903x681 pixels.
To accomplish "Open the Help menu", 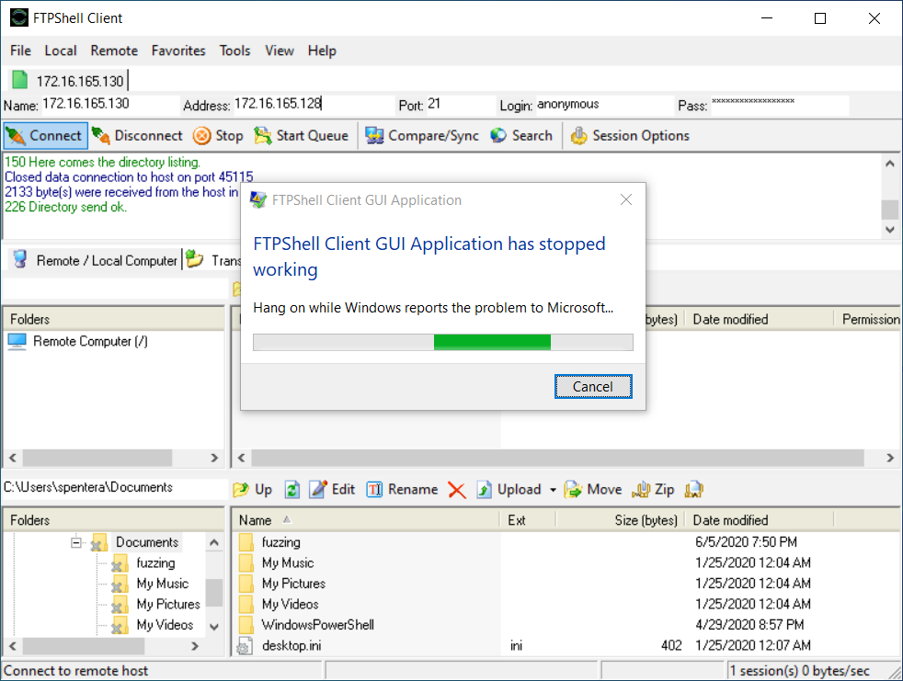I will point(322,51).
